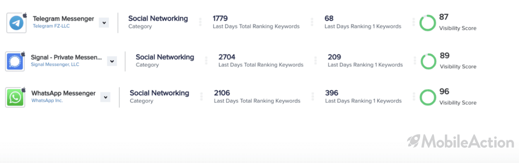Open the WhatsApp Inc. publisher link
Viewport: 519px width, 163px height.
point(47,100)
